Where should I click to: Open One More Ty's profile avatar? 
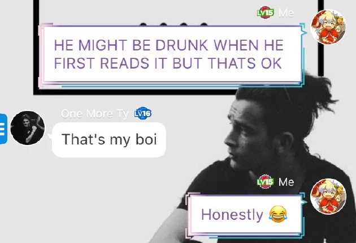click(x=28, y=128)
